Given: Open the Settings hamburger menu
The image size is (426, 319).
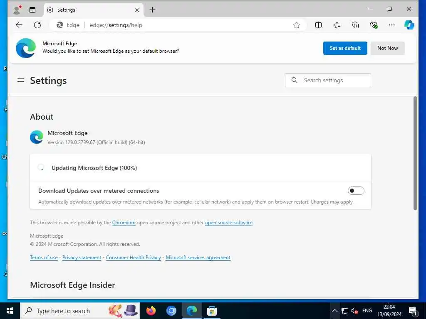Looking at the screenshot, I should point(21,80).
